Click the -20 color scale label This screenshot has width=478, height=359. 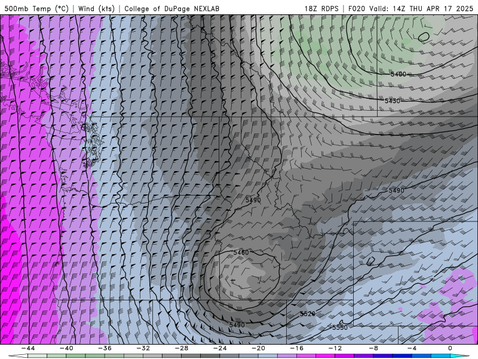259,348
